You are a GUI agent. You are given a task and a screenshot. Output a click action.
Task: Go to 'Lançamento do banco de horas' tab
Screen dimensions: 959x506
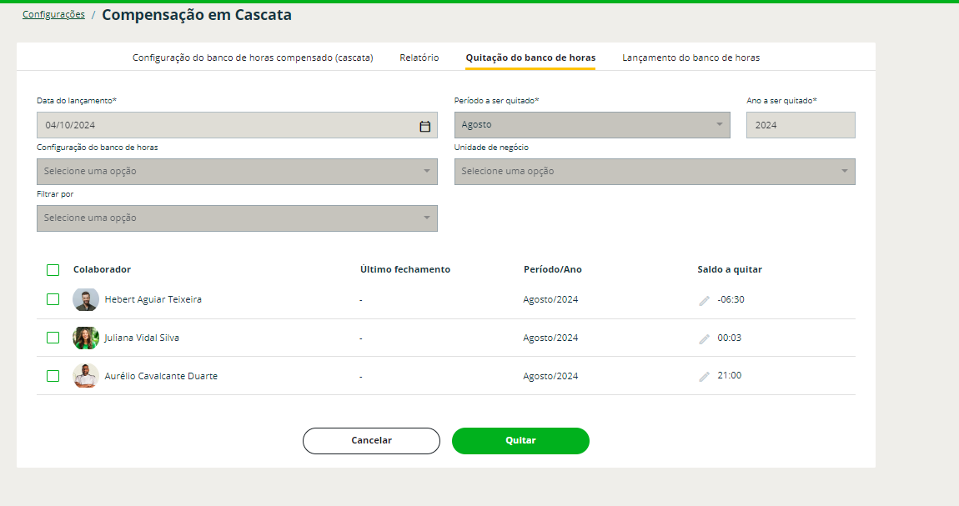point(690,58)
